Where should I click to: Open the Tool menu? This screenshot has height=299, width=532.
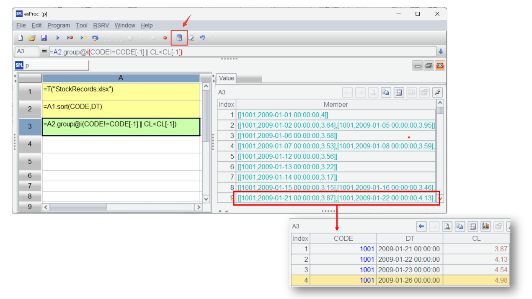[x=82, y=26]
